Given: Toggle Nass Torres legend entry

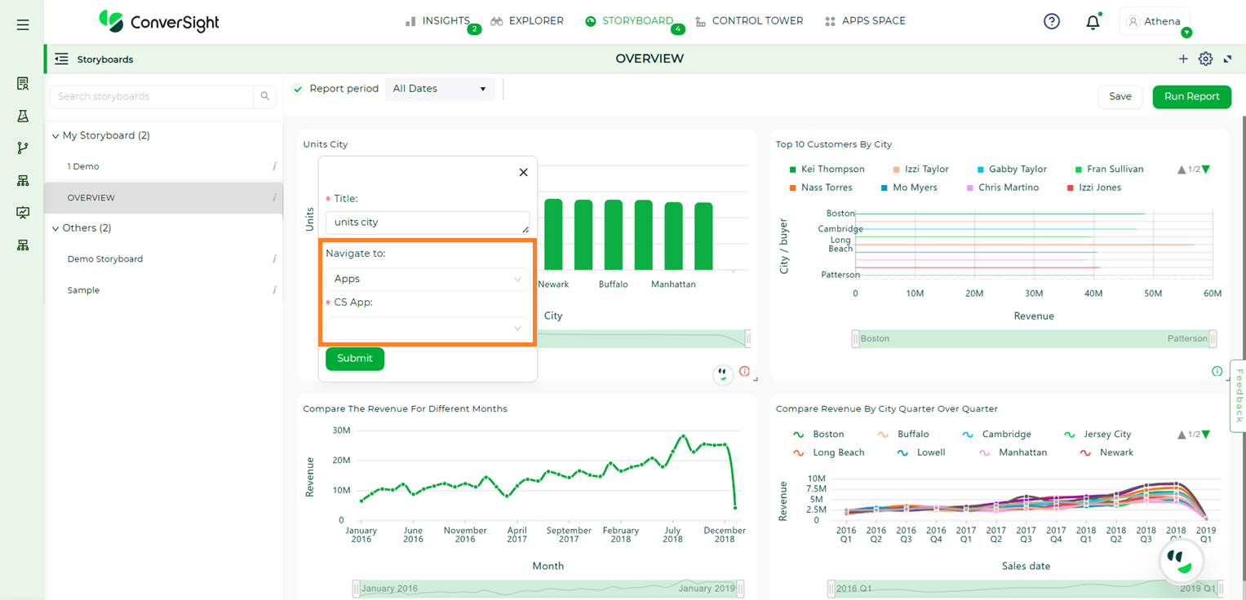Looking at the screenshot, I should click(x=820, y=187).
